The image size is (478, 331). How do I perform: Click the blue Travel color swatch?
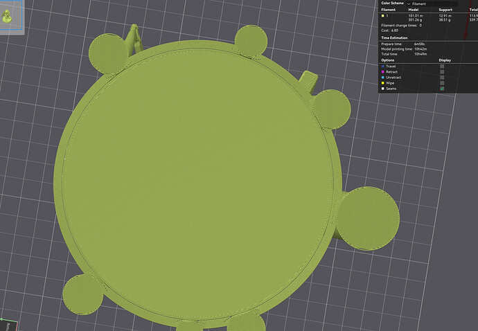[x=383, y=66]
